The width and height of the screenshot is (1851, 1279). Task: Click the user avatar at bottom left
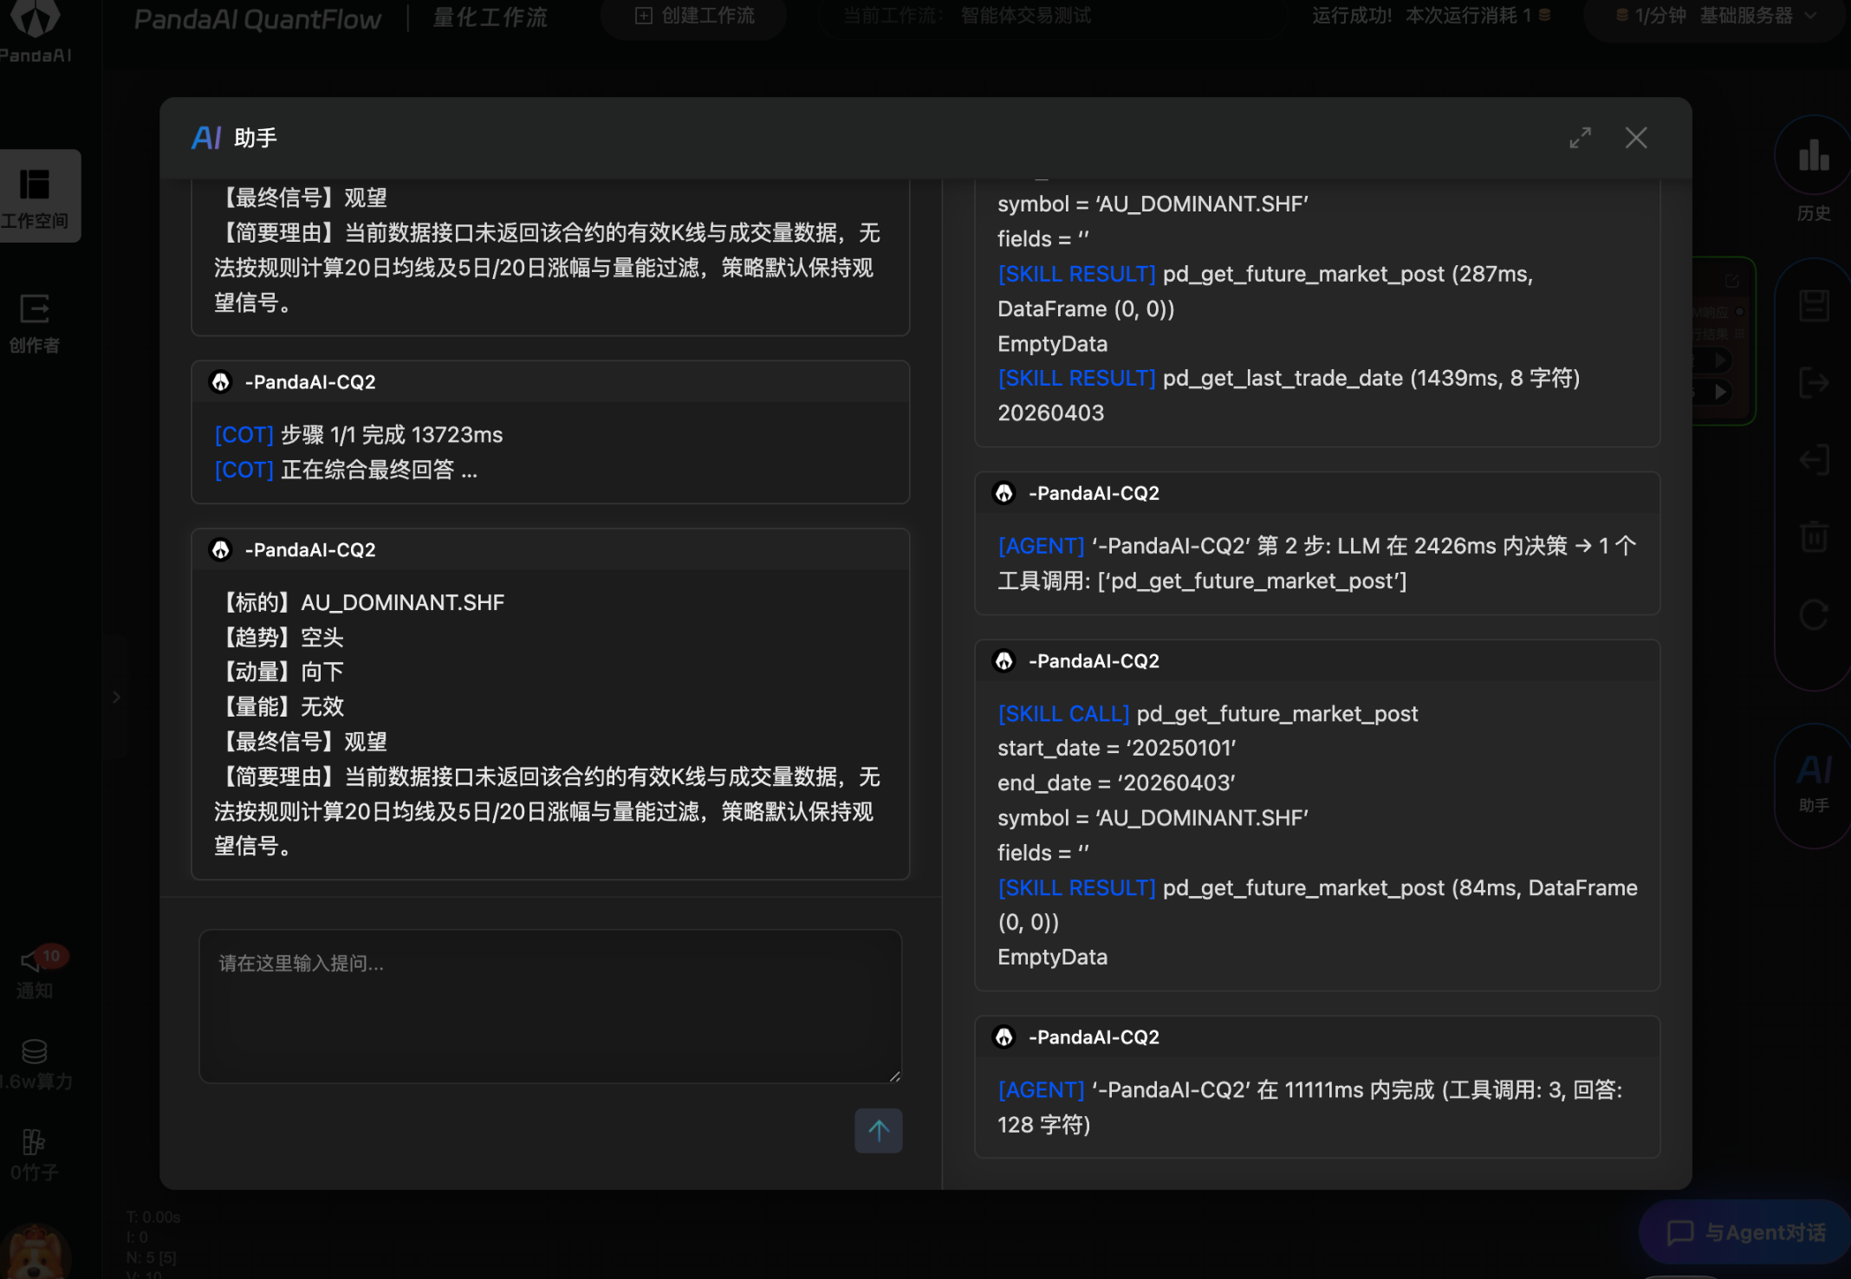click(35, 1254)
